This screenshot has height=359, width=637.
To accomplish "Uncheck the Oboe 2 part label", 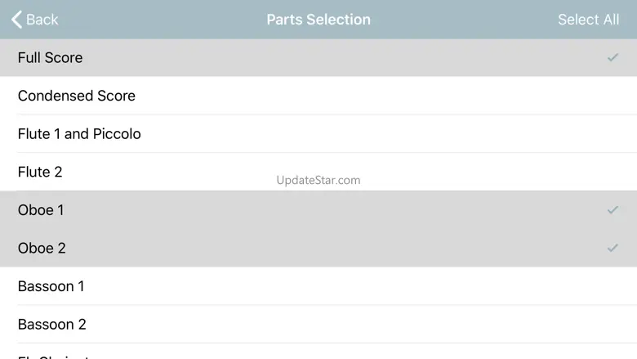I will tap(42, 248).
